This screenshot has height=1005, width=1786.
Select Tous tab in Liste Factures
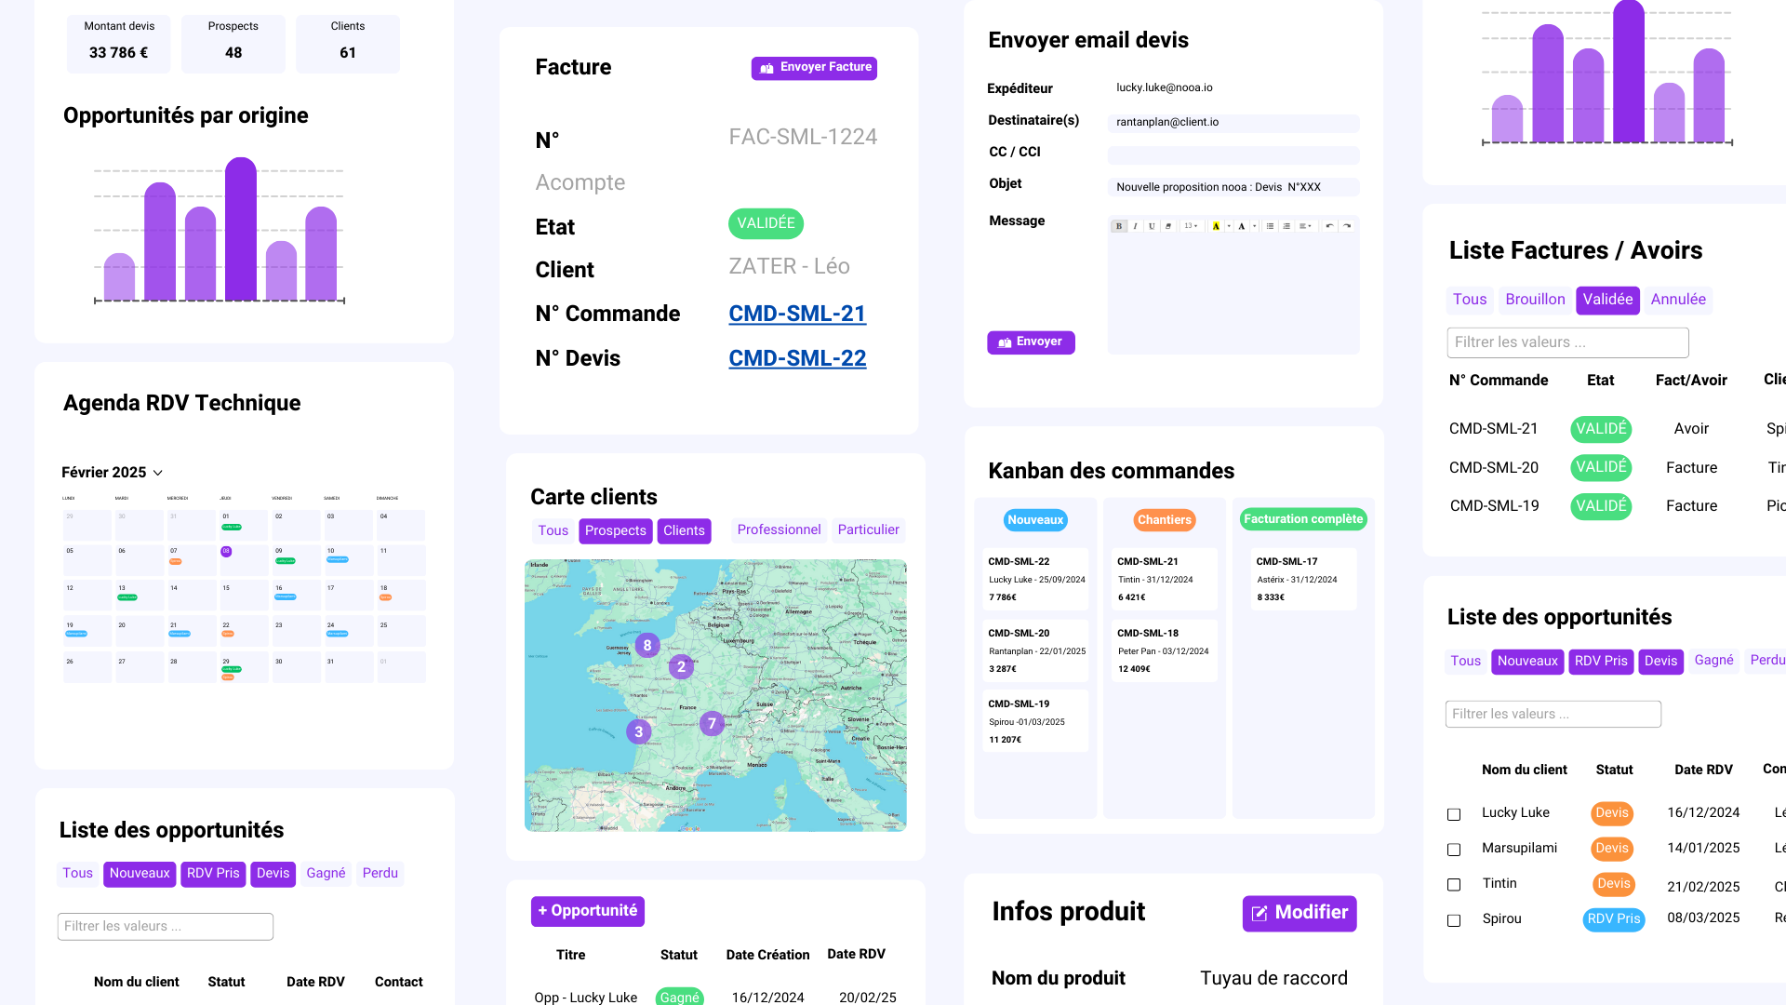click(1470, 300)
